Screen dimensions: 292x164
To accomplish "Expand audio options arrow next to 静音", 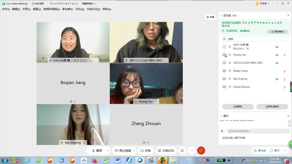I will [108, 150].
